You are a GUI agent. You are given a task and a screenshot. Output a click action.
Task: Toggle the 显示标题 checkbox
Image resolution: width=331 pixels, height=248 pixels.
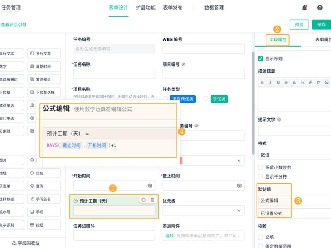pyautogui.click(x=260, y=59)
